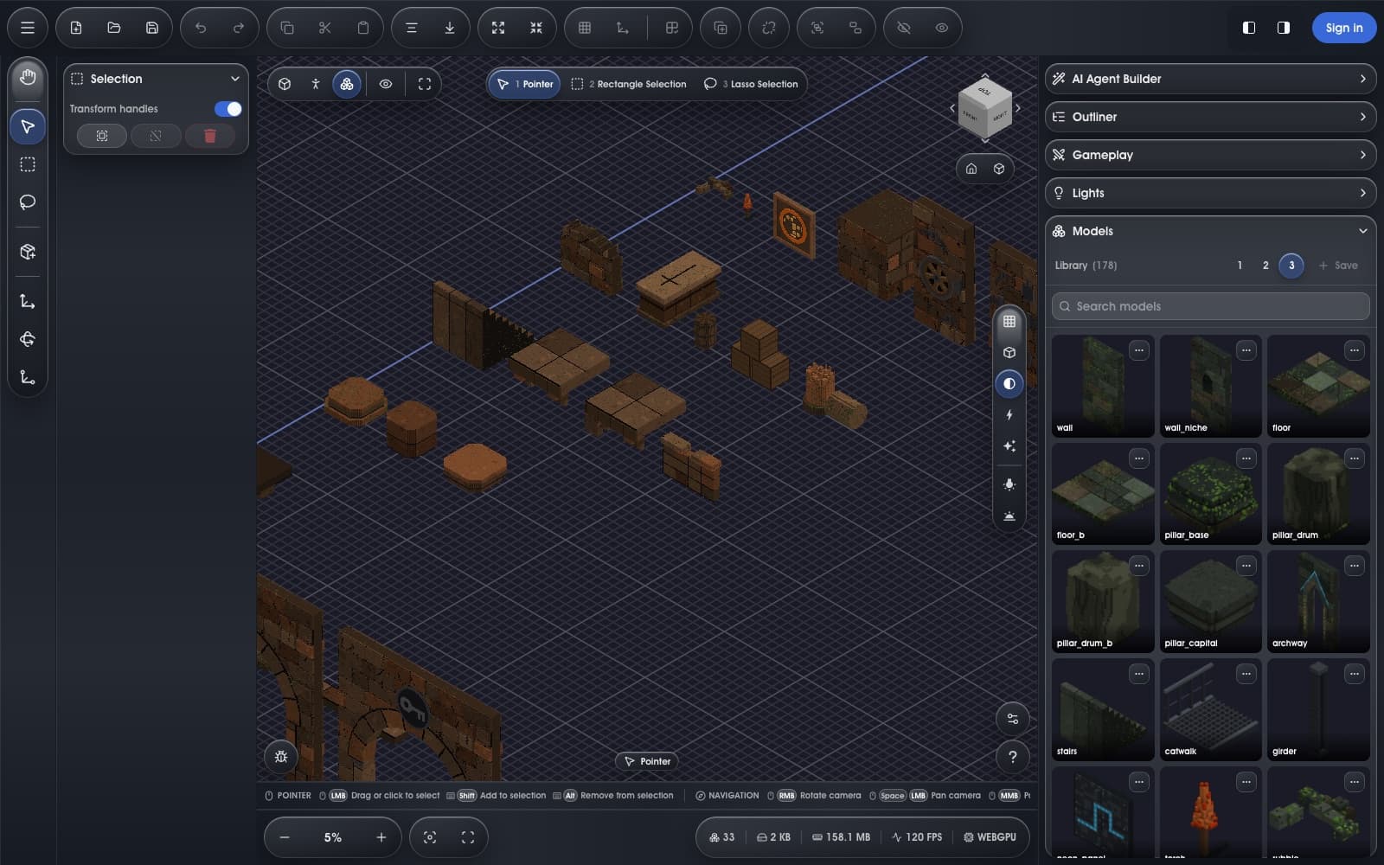Cut selection with the scissors icon

click(x=325, y=28)
